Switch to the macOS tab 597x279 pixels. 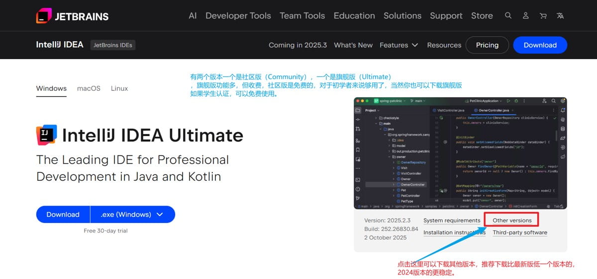(x=89, y=88)
